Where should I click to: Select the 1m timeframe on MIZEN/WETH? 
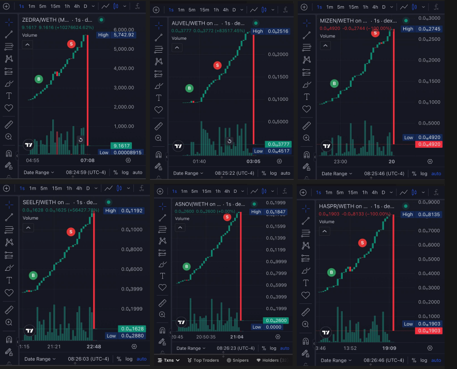pos(329,6)
